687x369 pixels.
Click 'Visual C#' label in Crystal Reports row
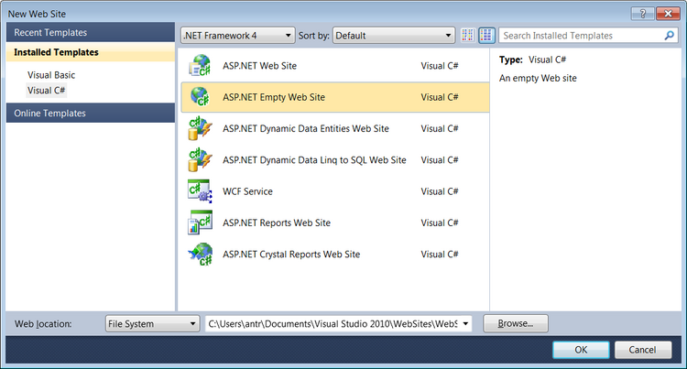(x=440, y=255)
